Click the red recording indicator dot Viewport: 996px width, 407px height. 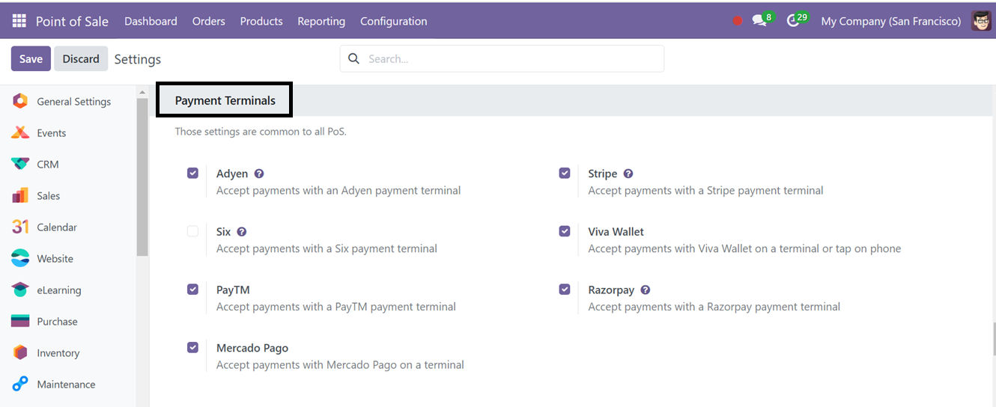pyautogui.click(x=738, y=21)
